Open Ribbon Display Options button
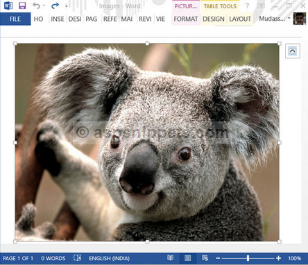308x265 pixels. tap(261, 6)
